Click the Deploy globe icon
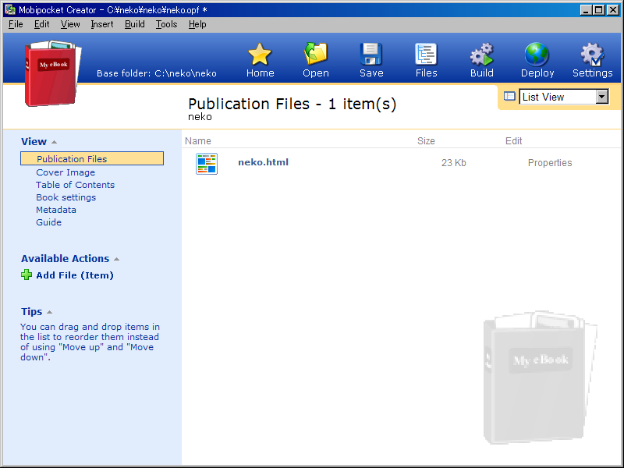The height and width of the screenshot is (468, 624). pos(537,54)
